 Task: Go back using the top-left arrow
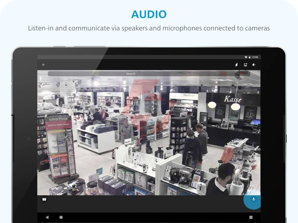(x=44, y=65)
